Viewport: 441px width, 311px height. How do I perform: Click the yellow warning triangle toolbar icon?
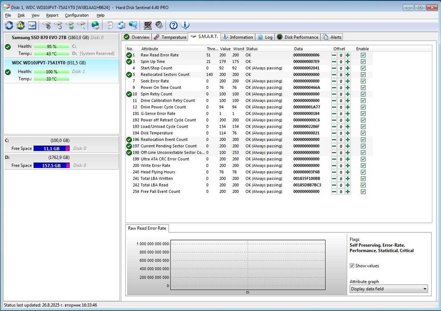pos(20,25)
